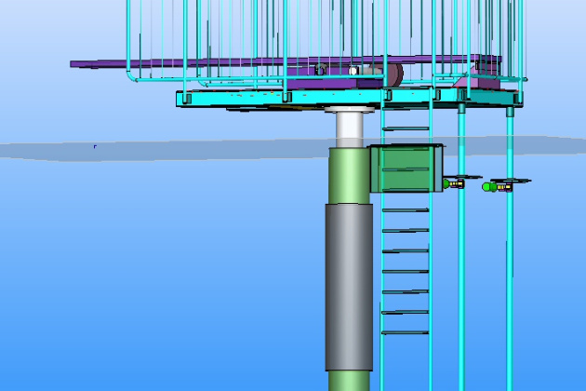Click the gray sleeve on the column
The width and height of the screenshot is (586, 391).
348,284
